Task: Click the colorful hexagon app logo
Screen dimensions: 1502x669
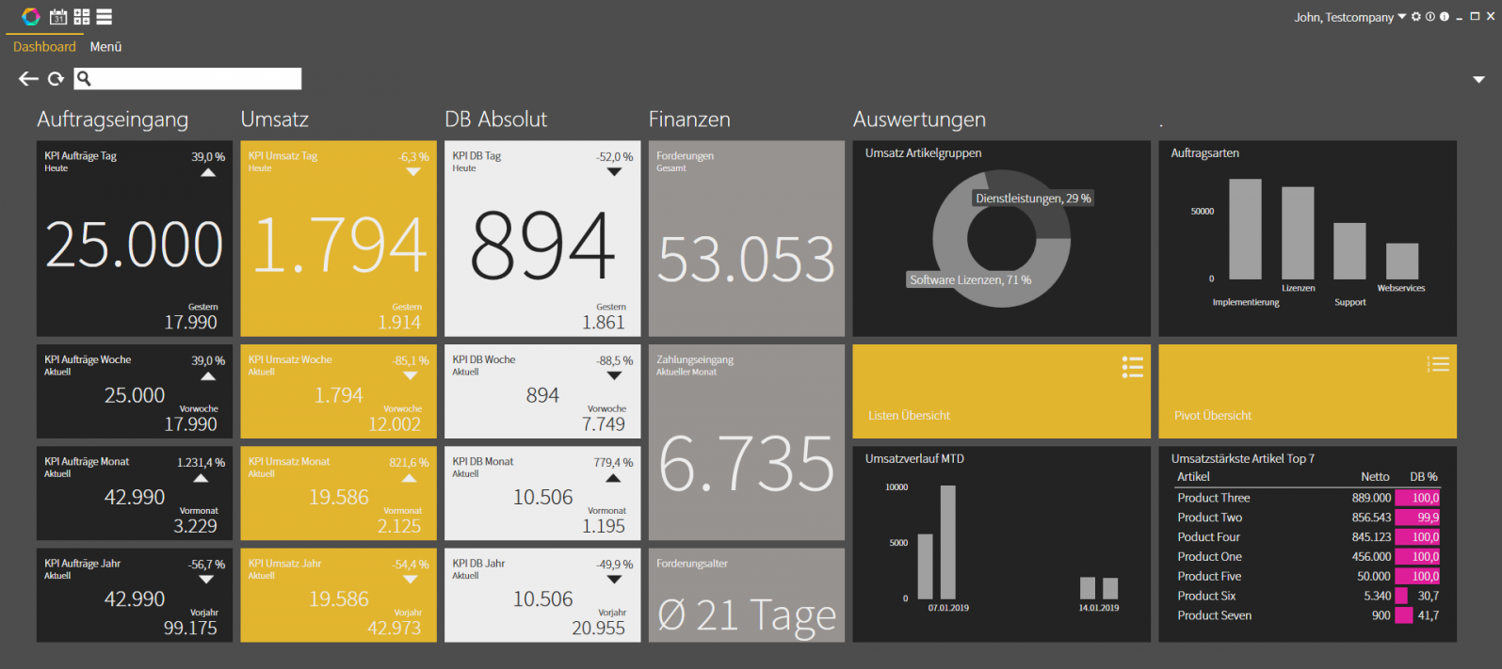Action: tap(31, 16)
